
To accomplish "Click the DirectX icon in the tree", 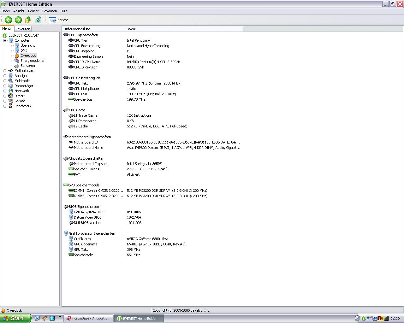I will [11, 96].
